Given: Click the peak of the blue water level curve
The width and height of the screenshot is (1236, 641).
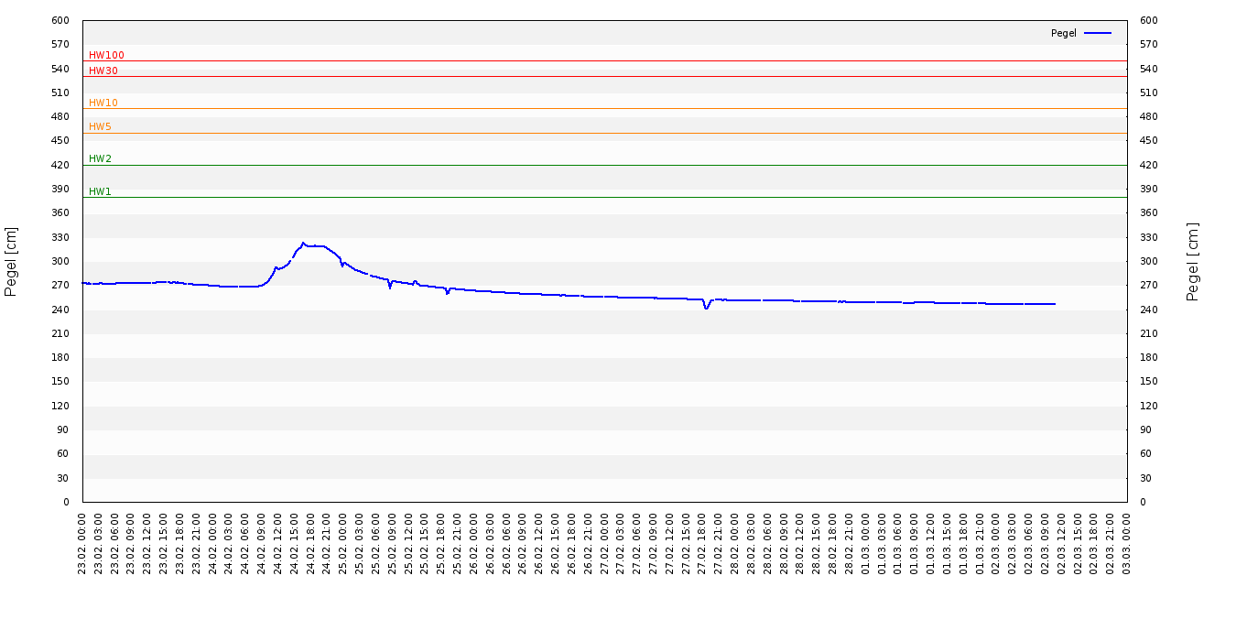Looking at the screenshot, I should click(x=303, y=243).
